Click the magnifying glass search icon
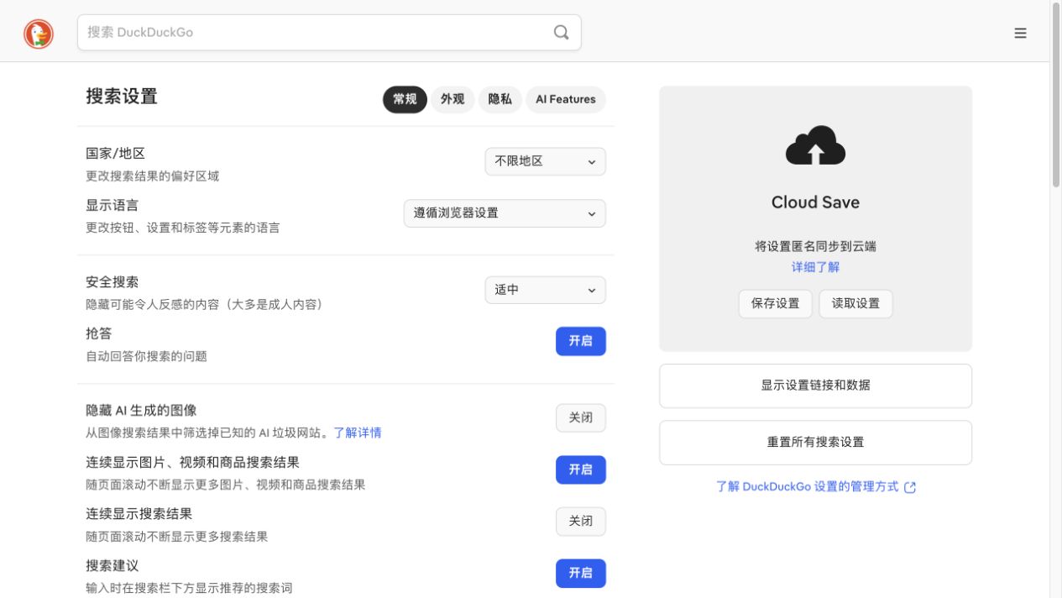Screen dimensions: 1062x598 click(x=562, y=33)
